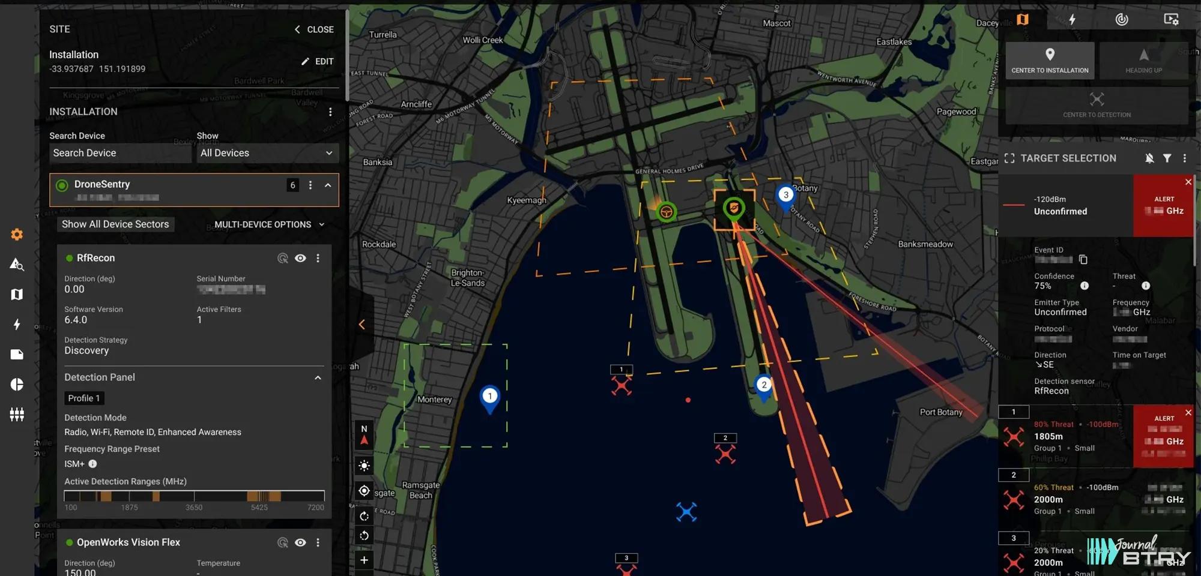Click the Threat info icon
Image resolution: width=1201 pixels, height=576 pixels.
pyautogui.click(x=1146, y=286)
